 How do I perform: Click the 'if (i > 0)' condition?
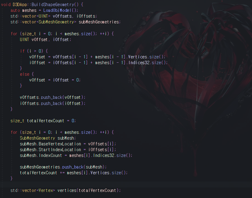point(34,51)
